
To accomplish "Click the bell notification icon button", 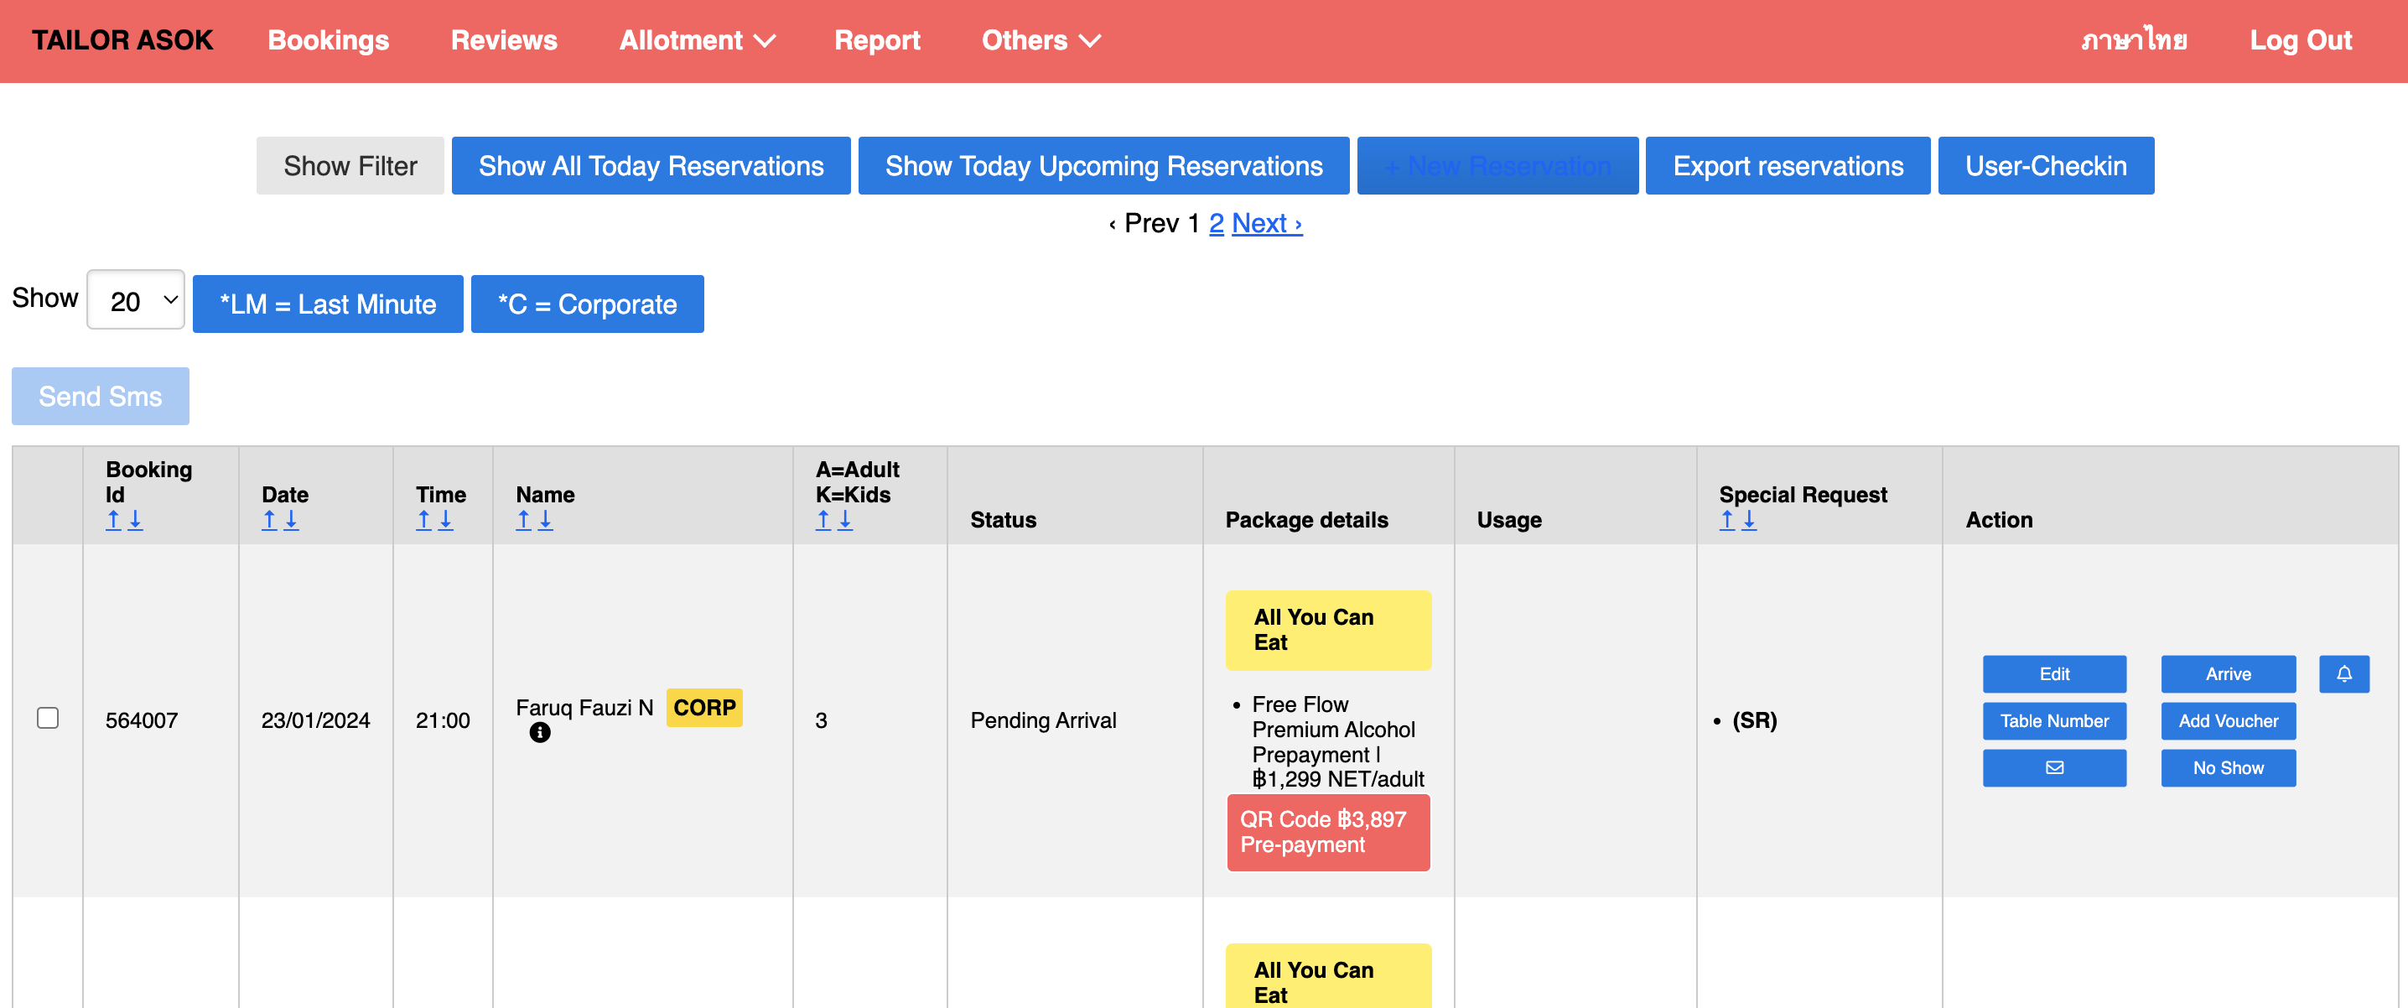I will 2343,673.
